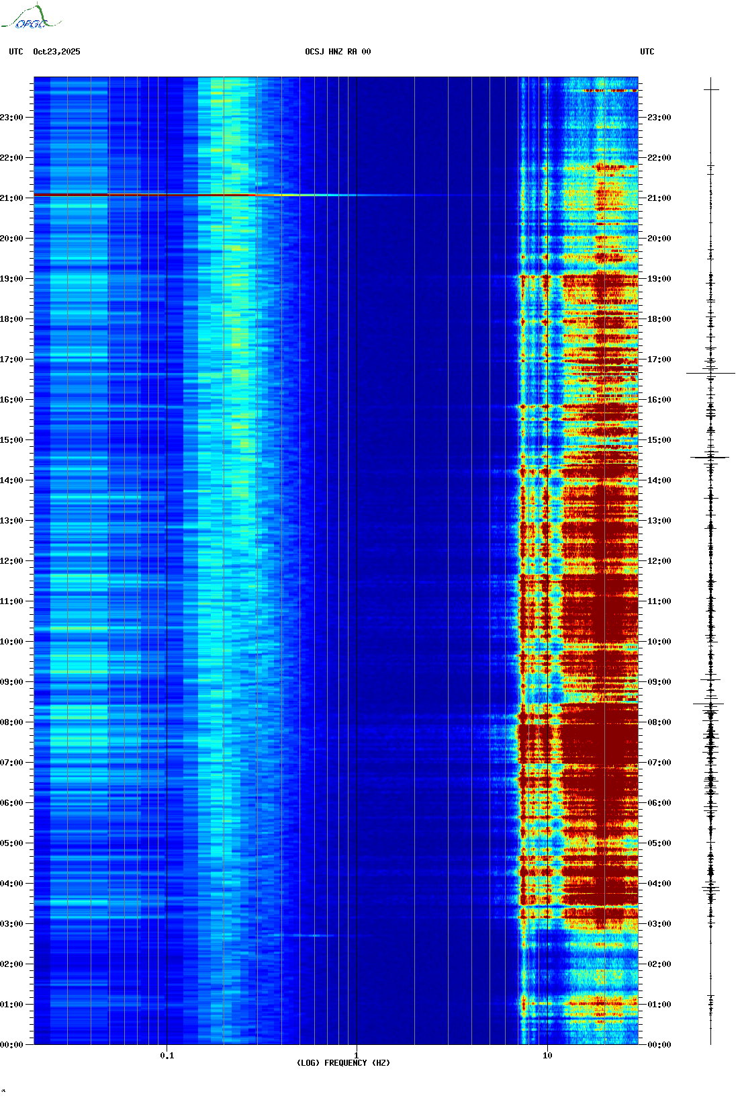The width and height of the screenshot is (740, 1098).
Task: Click the largest spike on the seismogram trace
Action: pos(710,373)
